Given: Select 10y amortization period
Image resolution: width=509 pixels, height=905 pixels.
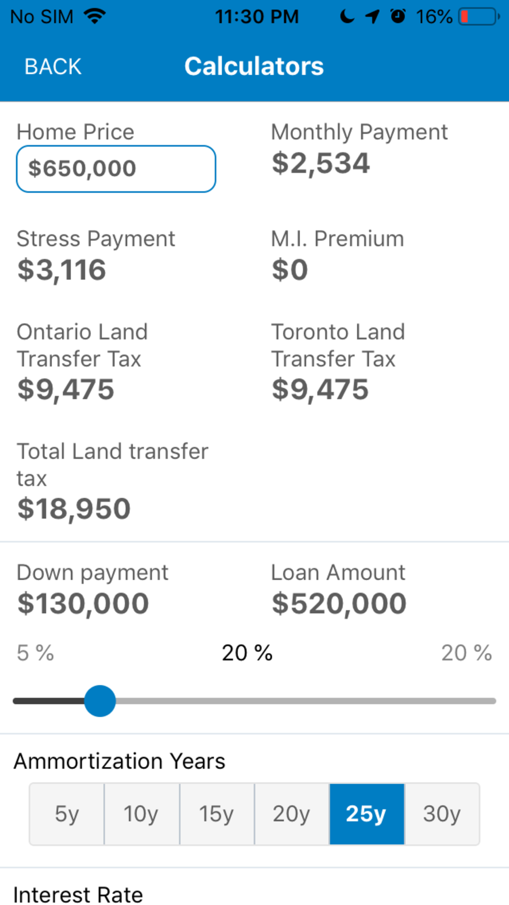Looking at the screenshot, I should click(x=142, y=814).
